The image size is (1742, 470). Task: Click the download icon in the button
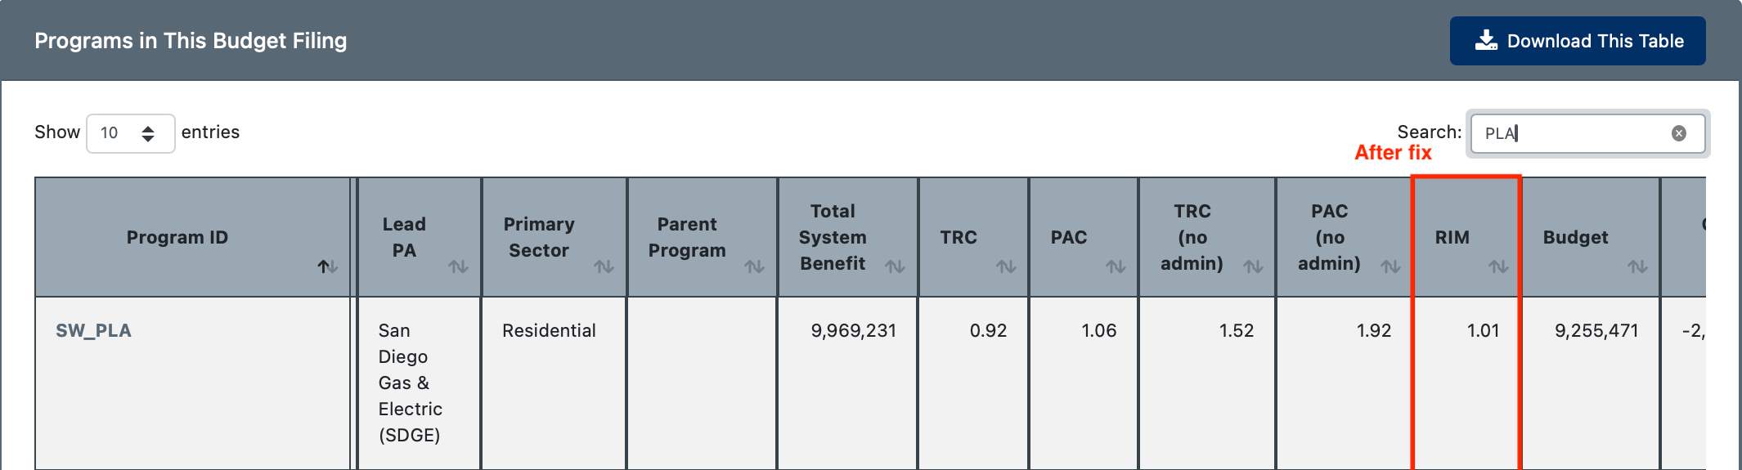point(1486,40)
